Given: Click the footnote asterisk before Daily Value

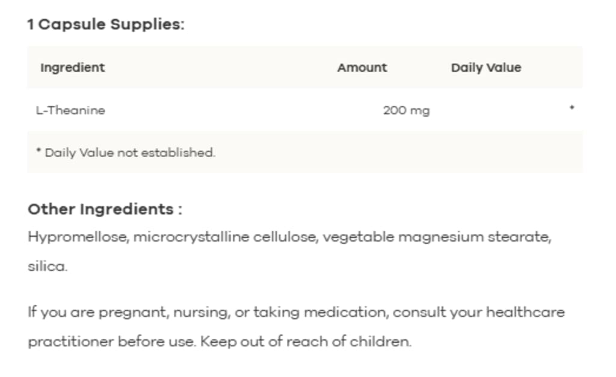Looking at the screenshot, I should 38,150.
